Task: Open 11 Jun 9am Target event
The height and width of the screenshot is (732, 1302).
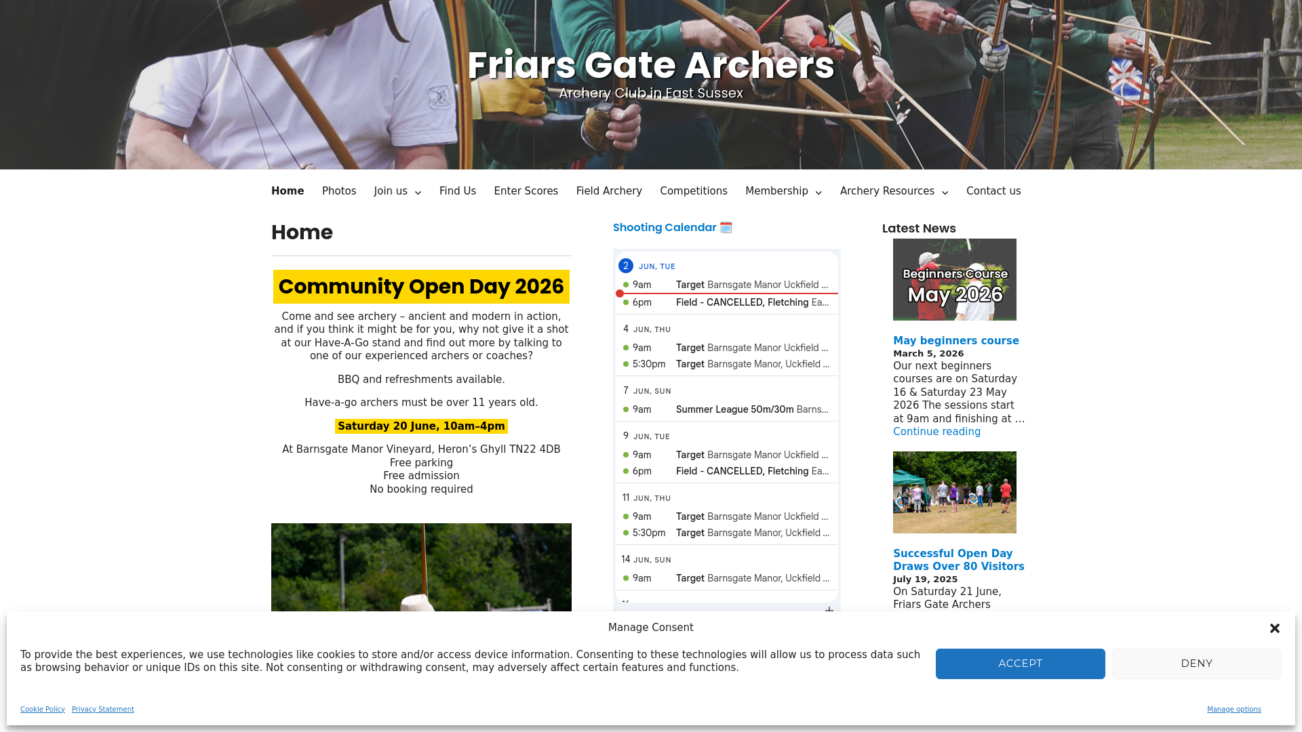Action: pos(727,516)
